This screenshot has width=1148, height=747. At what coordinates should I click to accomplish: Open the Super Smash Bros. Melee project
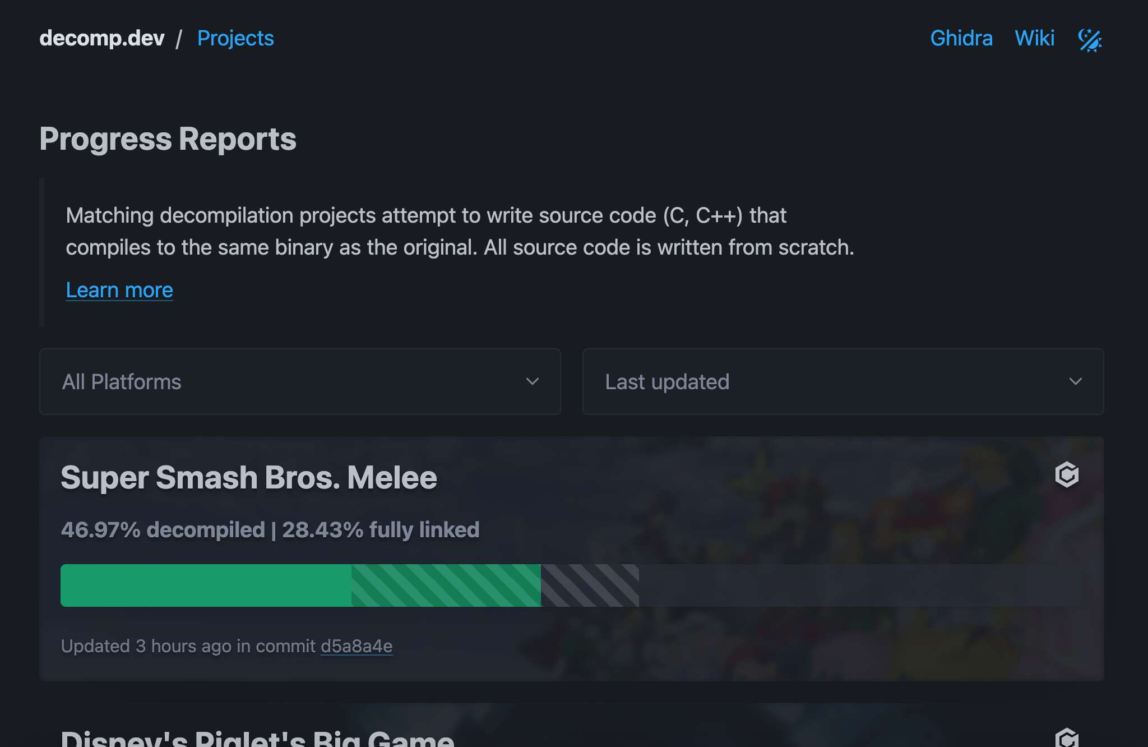click(x=248, y=477)
